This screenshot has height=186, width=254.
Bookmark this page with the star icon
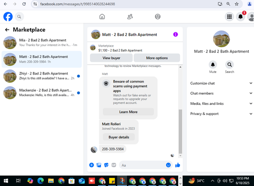tap(237, 4)
